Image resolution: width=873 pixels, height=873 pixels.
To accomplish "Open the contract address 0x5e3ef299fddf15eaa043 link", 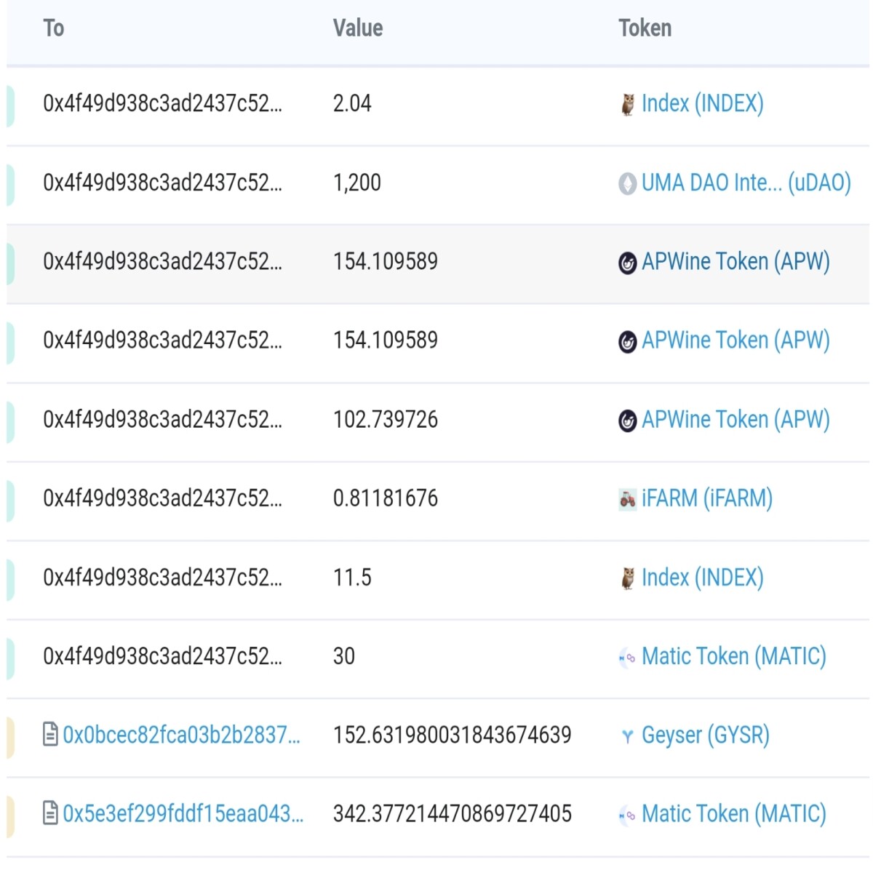I will (183, 814).
